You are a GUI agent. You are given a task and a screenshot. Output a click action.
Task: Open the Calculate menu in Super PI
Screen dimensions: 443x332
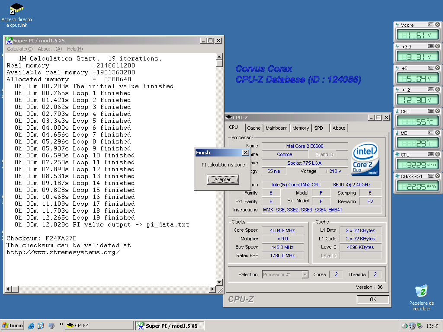click(x=19, y=49)
